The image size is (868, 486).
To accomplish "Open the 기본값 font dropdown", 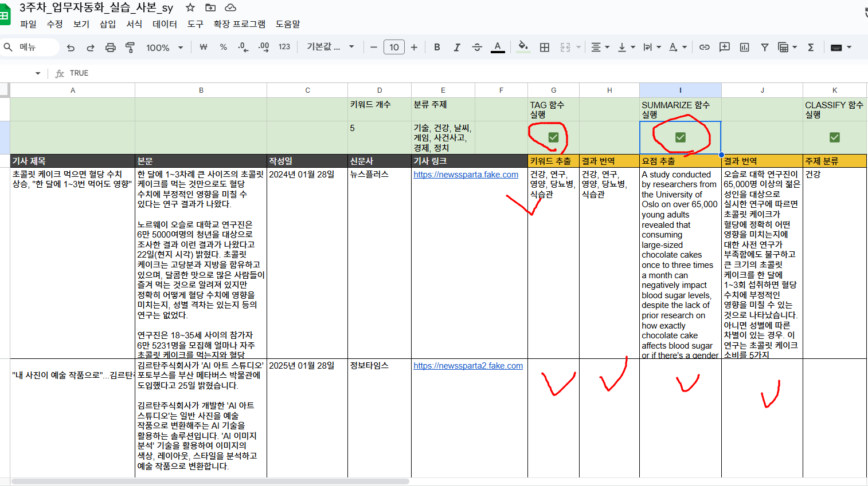I will [331, 47].
